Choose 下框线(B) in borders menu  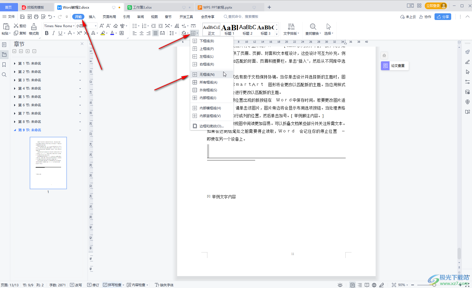click(212, 41)
